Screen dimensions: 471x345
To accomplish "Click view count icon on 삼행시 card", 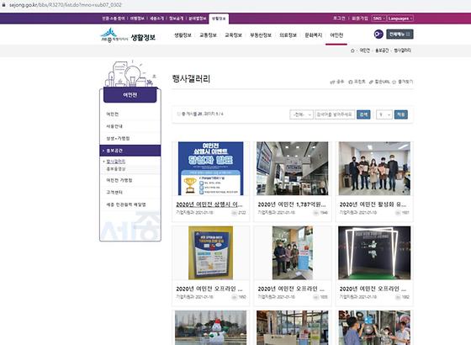I will click(x=234, y=213).
